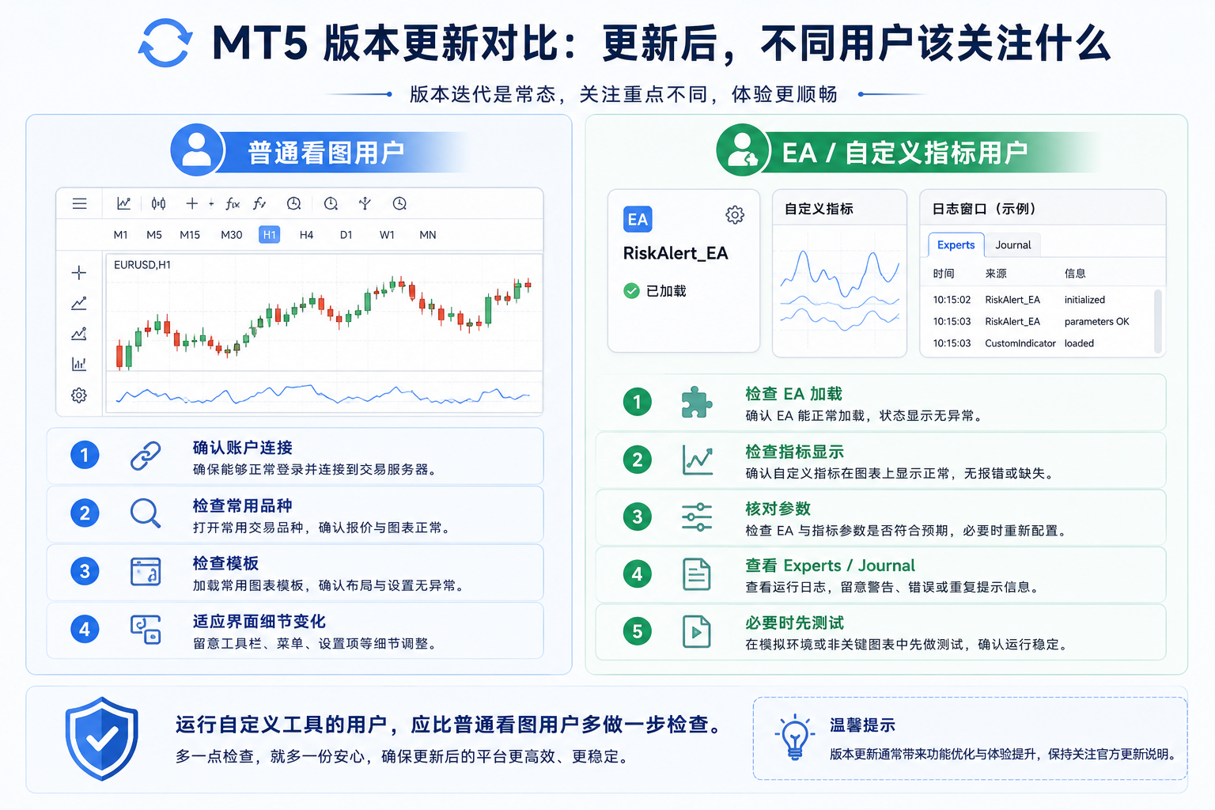Click the 检查 EA 加载 heading
The width and height of the screenshot is (1215, 810).
click(794, 394)
